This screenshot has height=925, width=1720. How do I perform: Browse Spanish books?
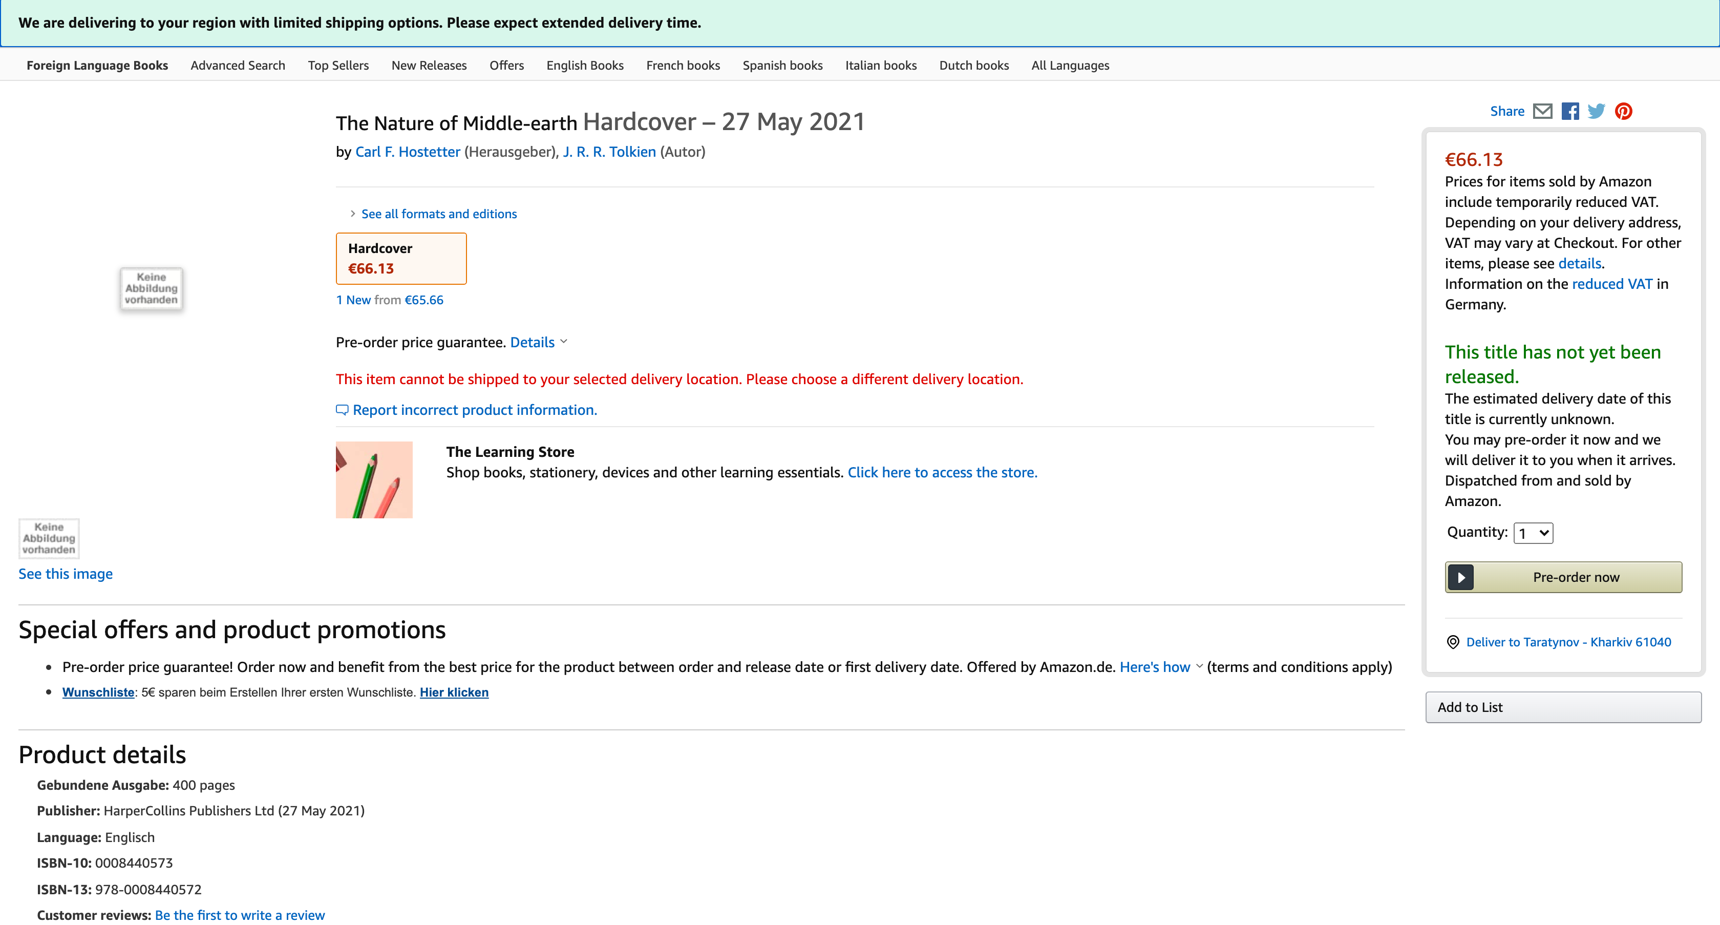point(782,66)
